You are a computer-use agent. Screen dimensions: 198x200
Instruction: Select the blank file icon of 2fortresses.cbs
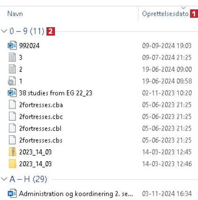click(x=12, y=140)
